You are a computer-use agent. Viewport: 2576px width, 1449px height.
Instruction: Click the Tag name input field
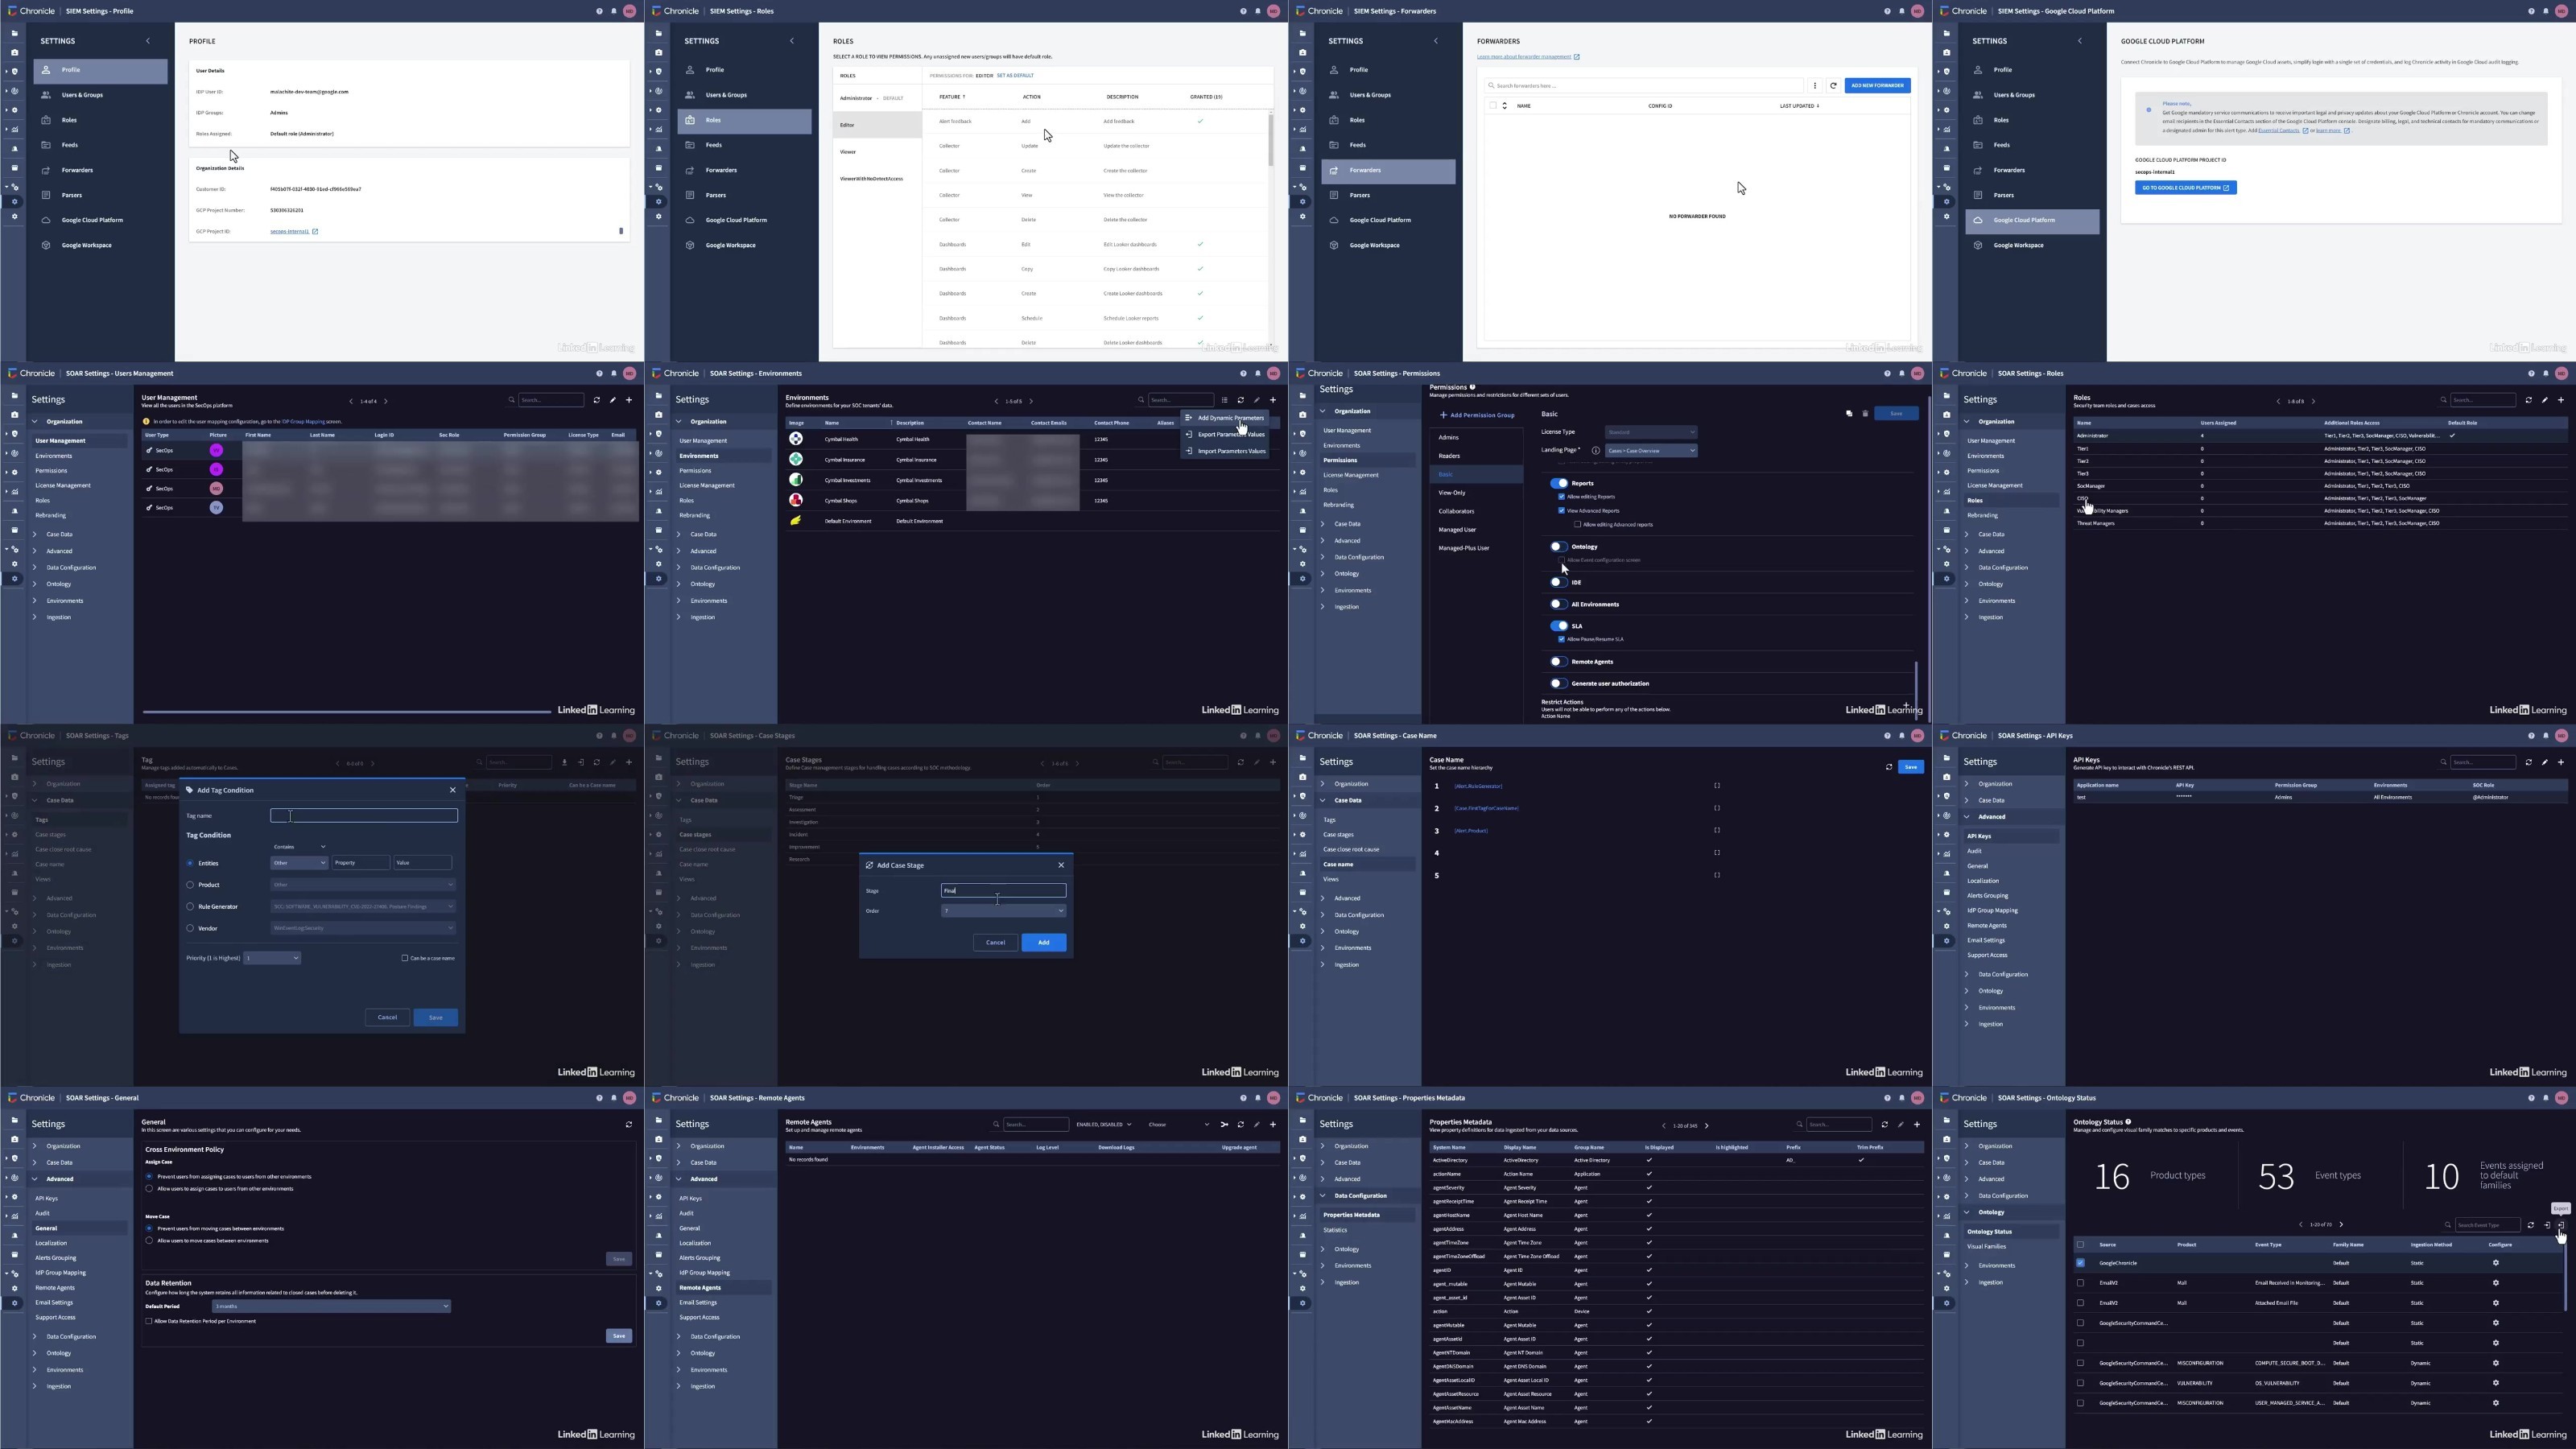[x=364, y=816]
